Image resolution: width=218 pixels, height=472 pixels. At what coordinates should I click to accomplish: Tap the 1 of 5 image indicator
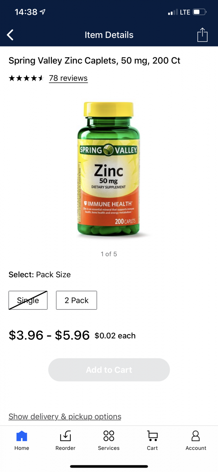tap(109, 254)
